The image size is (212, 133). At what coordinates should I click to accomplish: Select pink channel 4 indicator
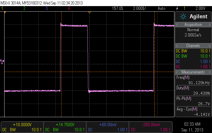(x=69, y=8)
